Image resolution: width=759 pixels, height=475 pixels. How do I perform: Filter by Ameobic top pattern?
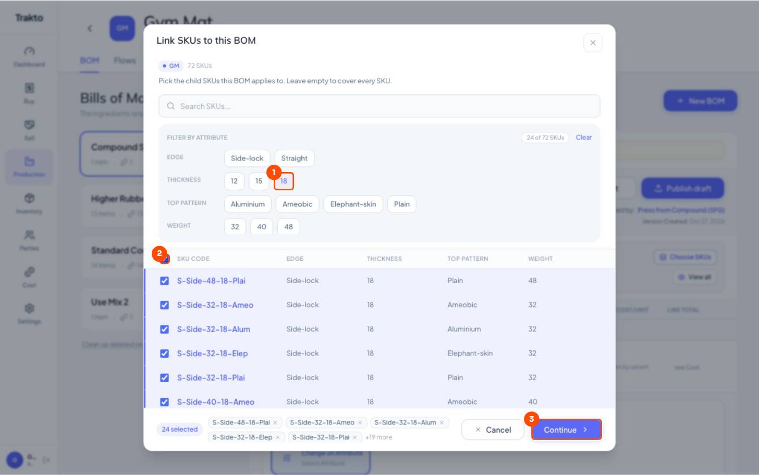pyautogui.click(x=298, y=204)
